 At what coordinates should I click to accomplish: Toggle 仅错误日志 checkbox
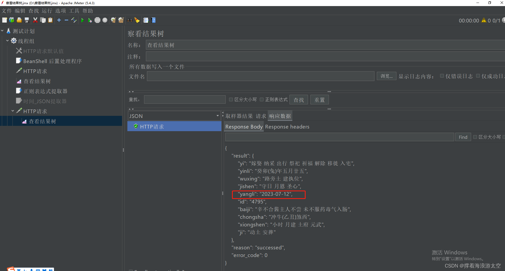442,76
